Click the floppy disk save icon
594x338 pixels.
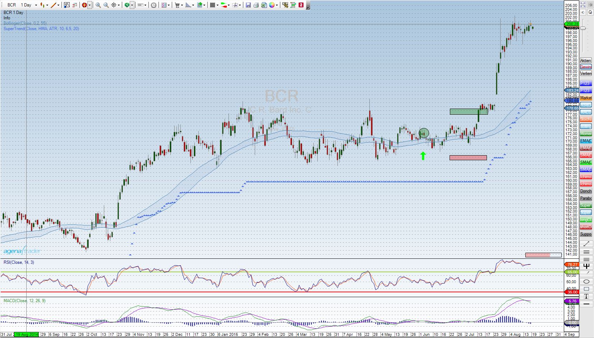click(248, 5)
